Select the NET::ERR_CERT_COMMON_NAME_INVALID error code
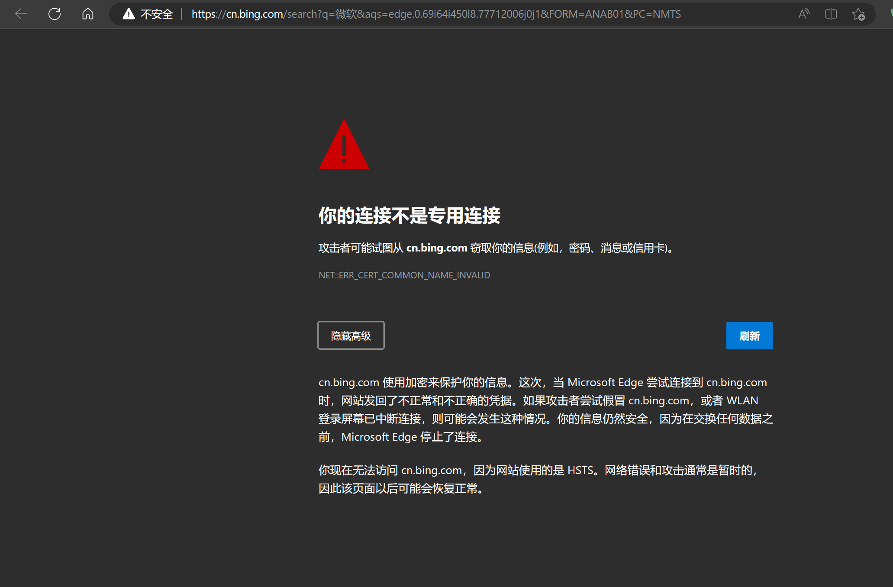The image size is (893, 587). coord(404,275)
